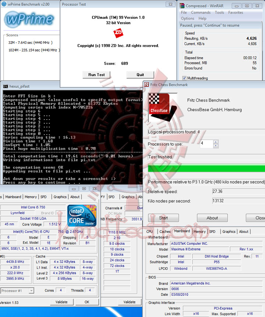The image size is (265, 317).
Task: Open the WinRAR Tools menu
Action: coord(219,13)
